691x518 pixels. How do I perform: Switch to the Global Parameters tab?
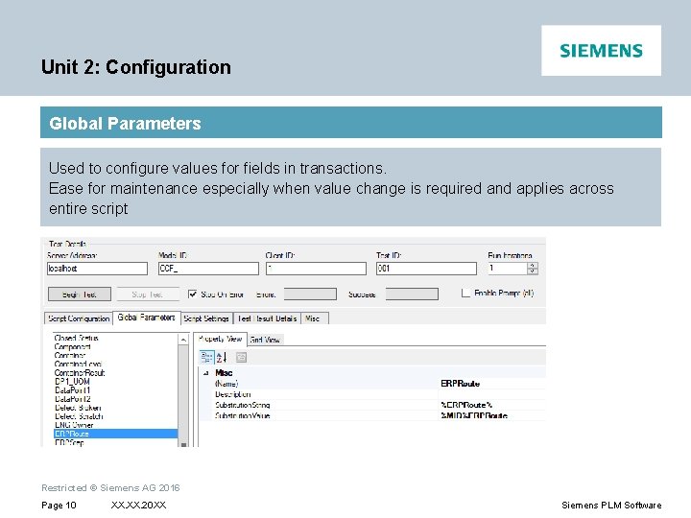146,318
